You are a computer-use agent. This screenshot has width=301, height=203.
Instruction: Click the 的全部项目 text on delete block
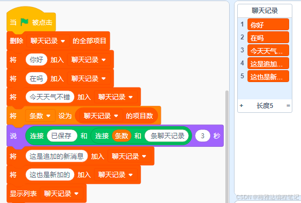(x=89, y=41)
